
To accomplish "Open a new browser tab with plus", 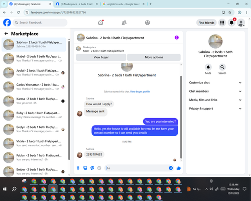I will 151,4.
